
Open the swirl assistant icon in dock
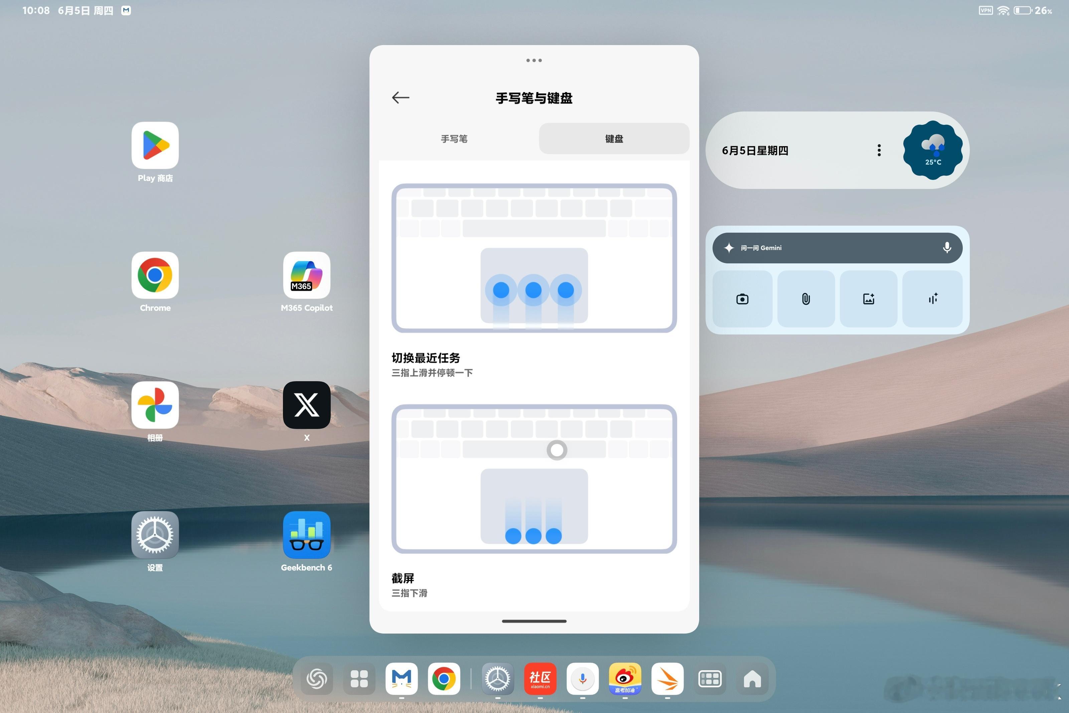(x=317, y=679)
